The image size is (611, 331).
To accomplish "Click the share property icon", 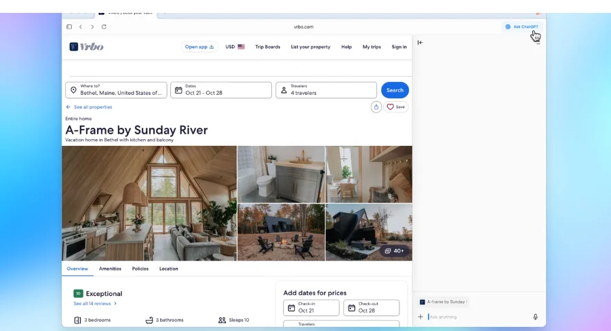I will pyautogui.click(x=376, y=107).
